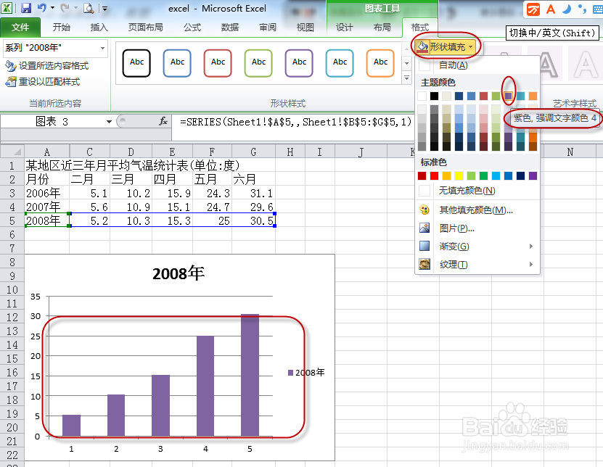The height and width of the screenshot is (467, 603).
Task: Select cell A5 containing 2008年
Action: pos(47,220)
